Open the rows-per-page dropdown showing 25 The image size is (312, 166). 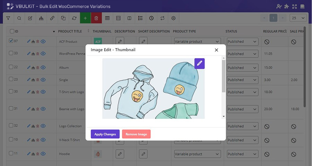tap(298, 18)
